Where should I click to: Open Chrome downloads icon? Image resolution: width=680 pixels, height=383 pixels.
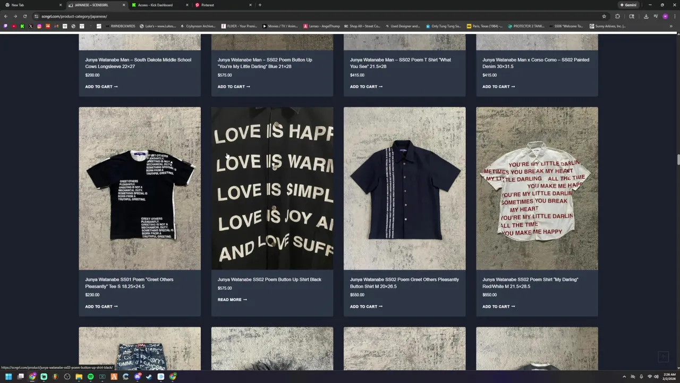[x=646, y=16]
